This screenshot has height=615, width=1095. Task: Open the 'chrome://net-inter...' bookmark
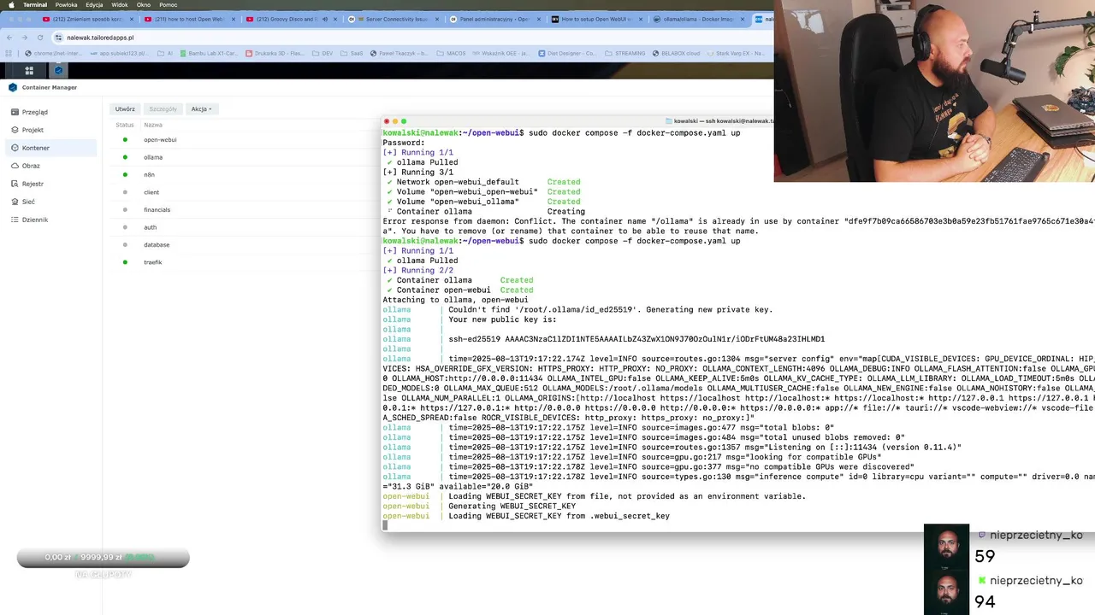click(x=54, y=53)
